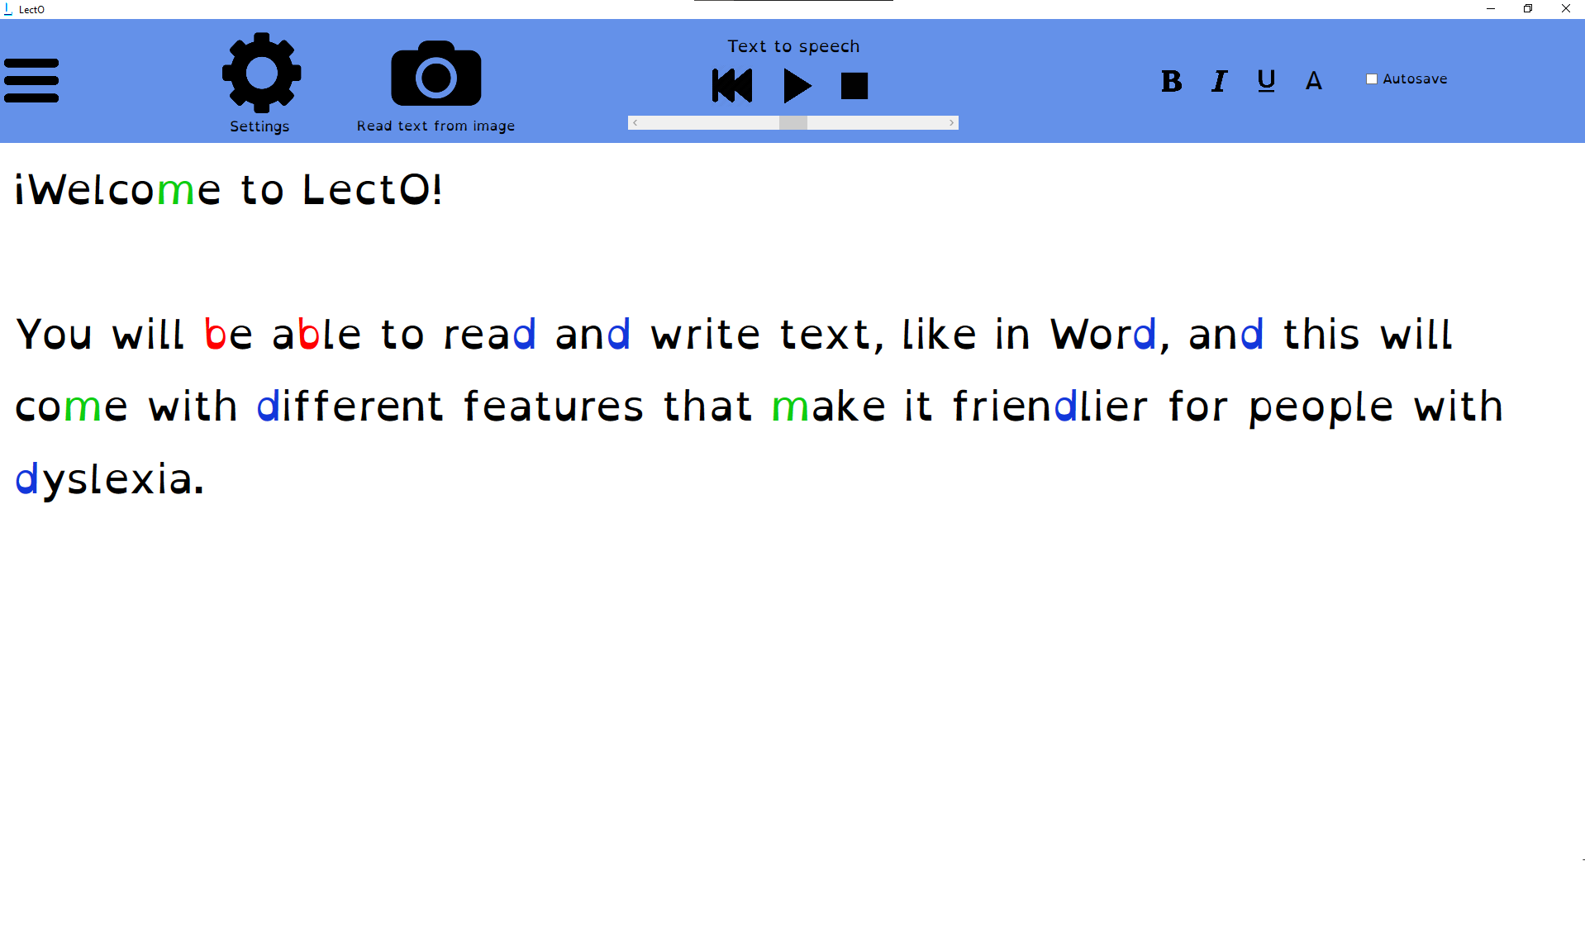Stop the text to speech playback

point(854,86)
